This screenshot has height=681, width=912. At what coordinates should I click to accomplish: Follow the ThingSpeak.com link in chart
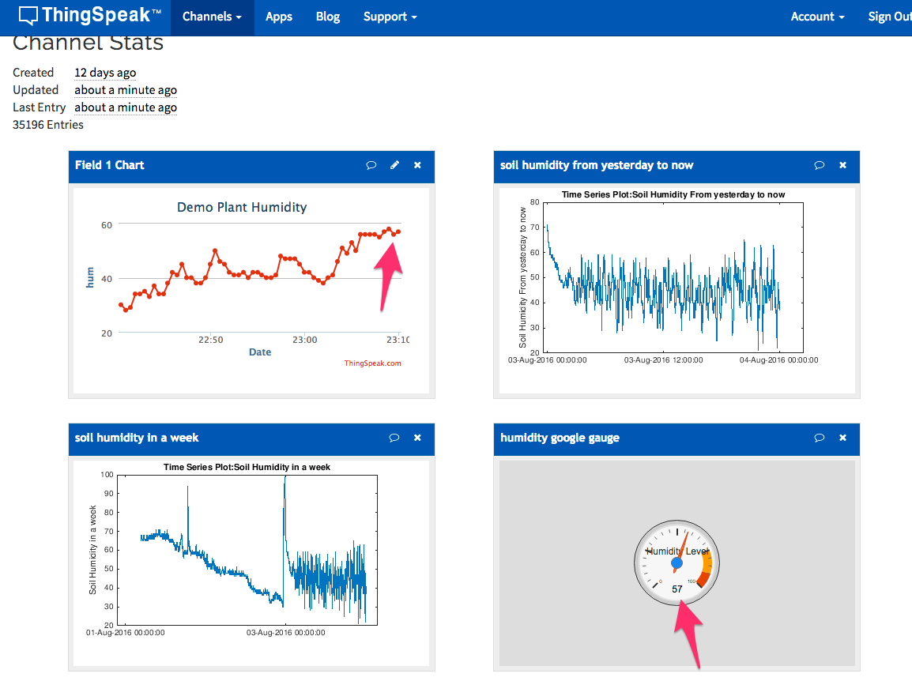372,363
